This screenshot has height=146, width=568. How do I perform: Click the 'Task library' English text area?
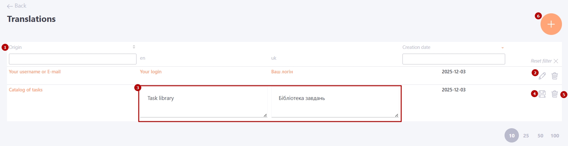203,102
